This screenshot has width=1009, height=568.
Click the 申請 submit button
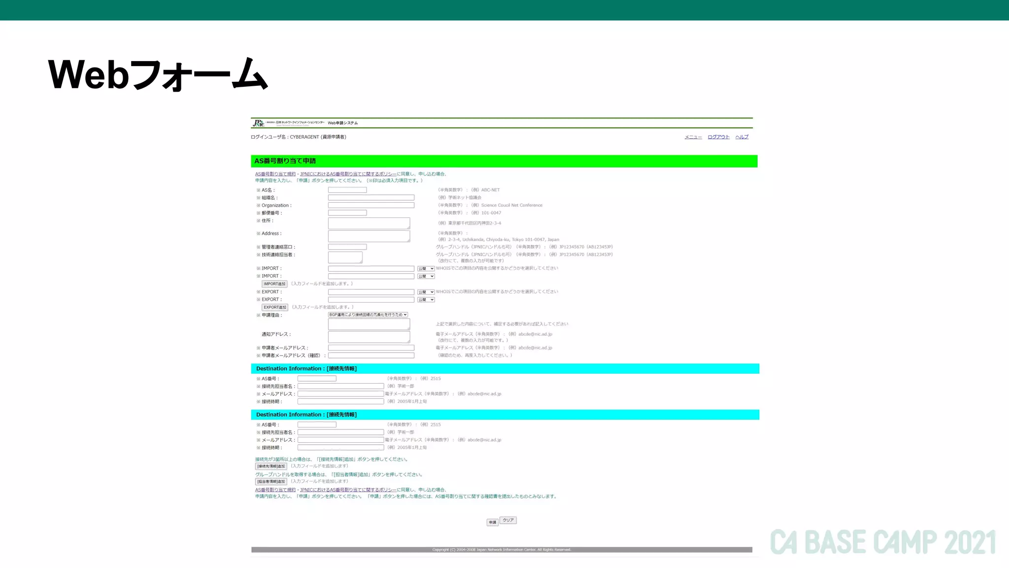492,522
